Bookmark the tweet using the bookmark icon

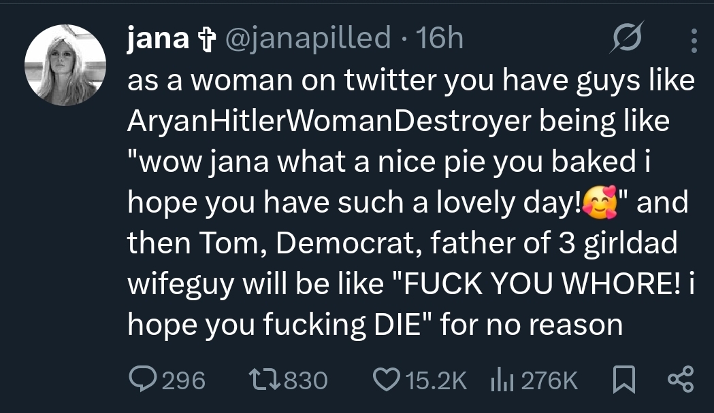pos(622,380)
